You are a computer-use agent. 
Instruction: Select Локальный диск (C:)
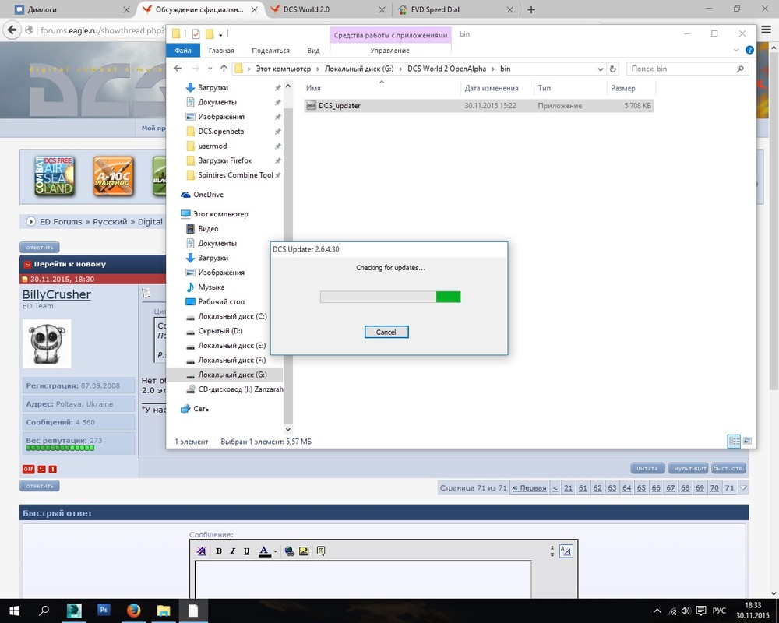(x=232, y=316)
